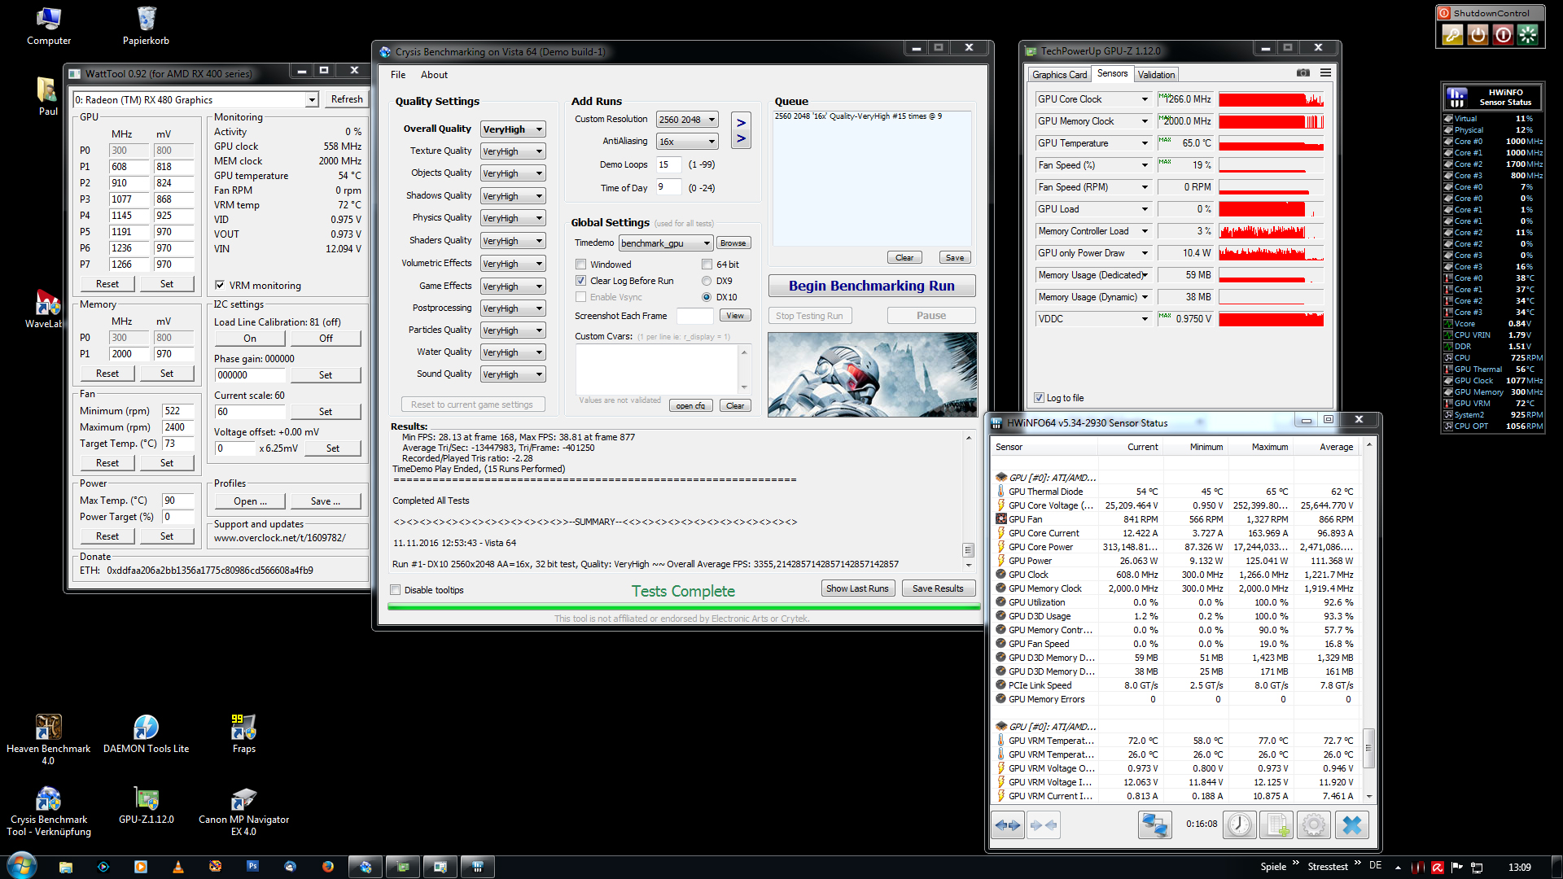This screenshot has width=1563, height=879.
Task: Select the DX9 radio button
Action: [707, 281]
